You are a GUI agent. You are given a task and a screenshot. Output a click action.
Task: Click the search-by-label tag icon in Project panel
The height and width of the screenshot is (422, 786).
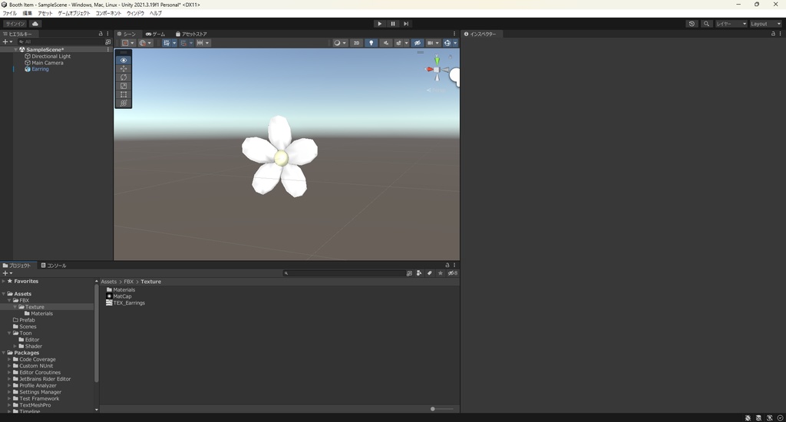(430, 273)
